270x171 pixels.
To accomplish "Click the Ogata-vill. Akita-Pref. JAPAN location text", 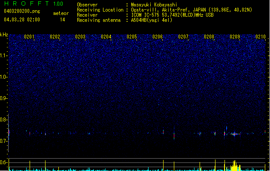I will [191, 10].
